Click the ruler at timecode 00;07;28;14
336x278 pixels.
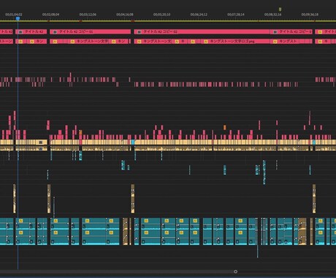pyautogui.click(x=236, y=15)
